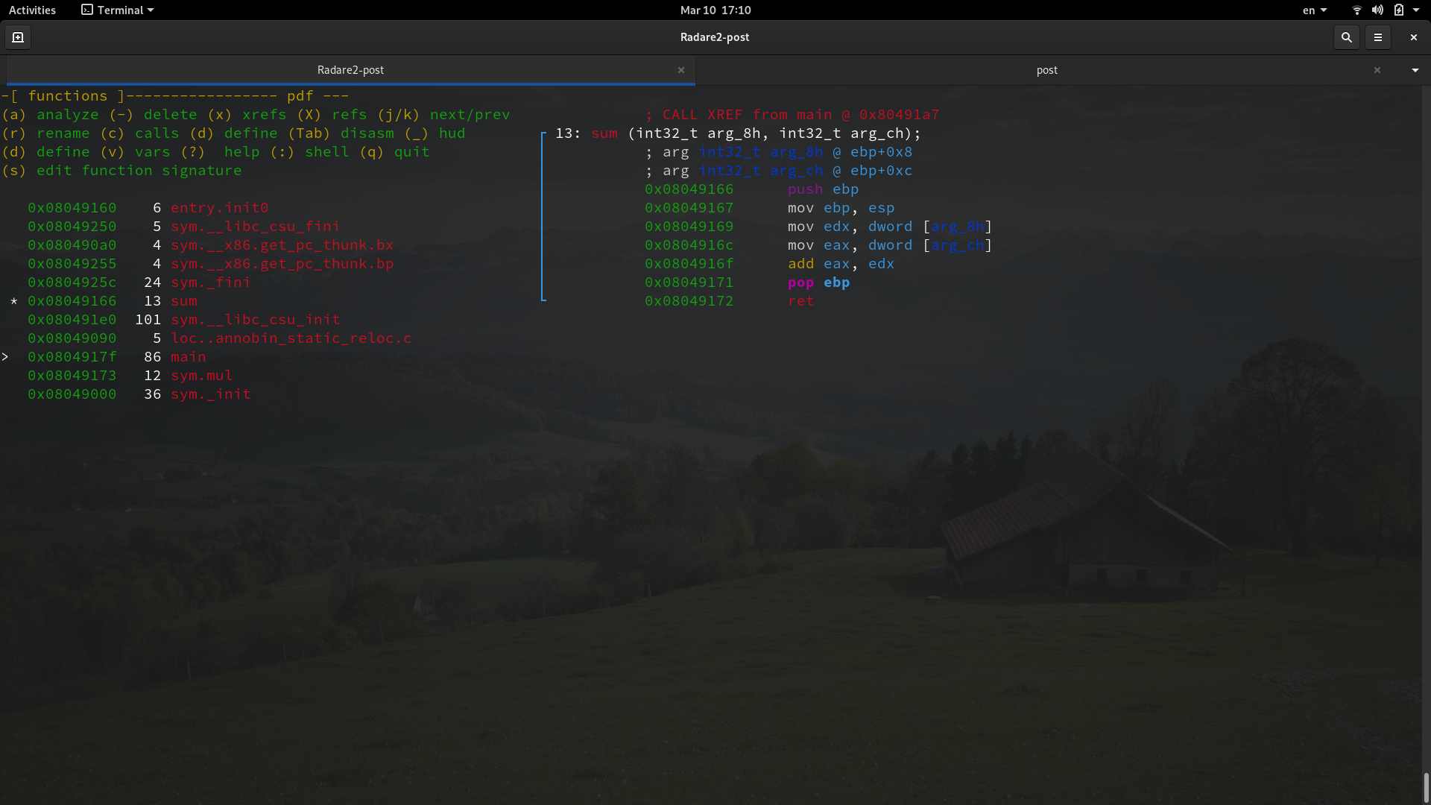Close the post tab

tap(1377, 70)
